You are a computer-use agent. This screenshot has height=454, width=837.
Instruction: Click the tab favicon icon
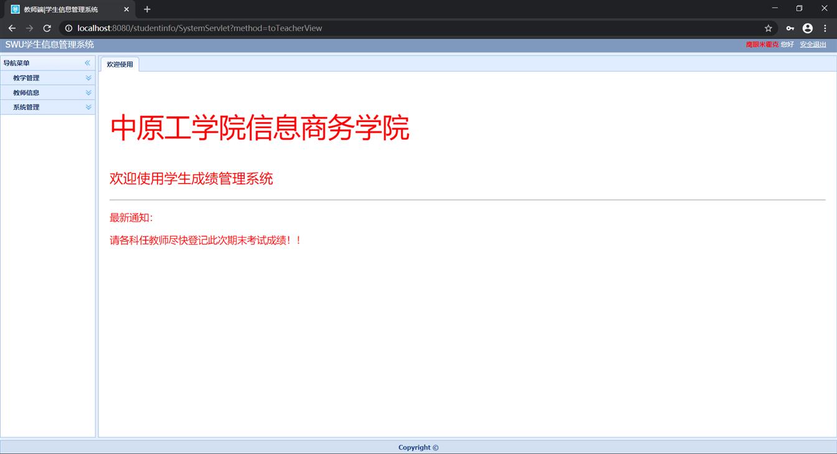(16, 9)
